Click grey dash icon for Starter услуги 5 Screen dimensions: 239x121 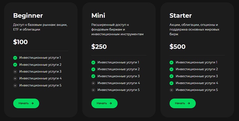(x=171, y=90)
